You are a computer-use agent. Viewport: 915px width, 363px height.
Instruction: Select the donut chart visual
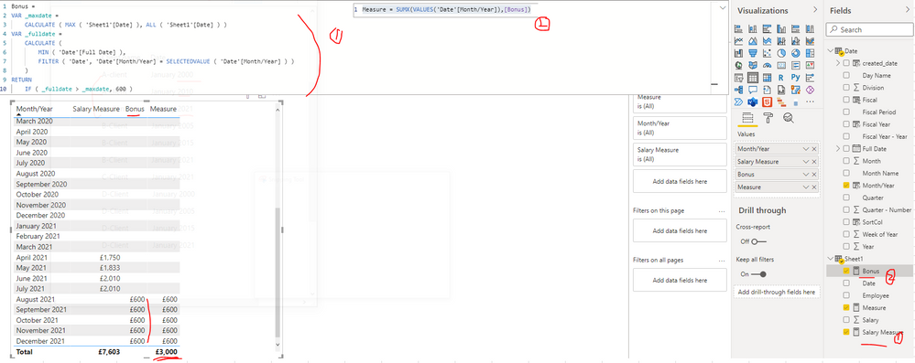click(795, 53)
